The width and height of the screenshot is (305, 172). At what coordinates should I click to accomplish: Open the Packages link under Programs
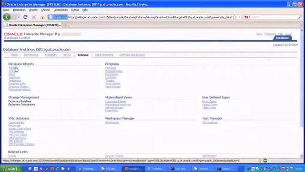[x=111, y=68]
